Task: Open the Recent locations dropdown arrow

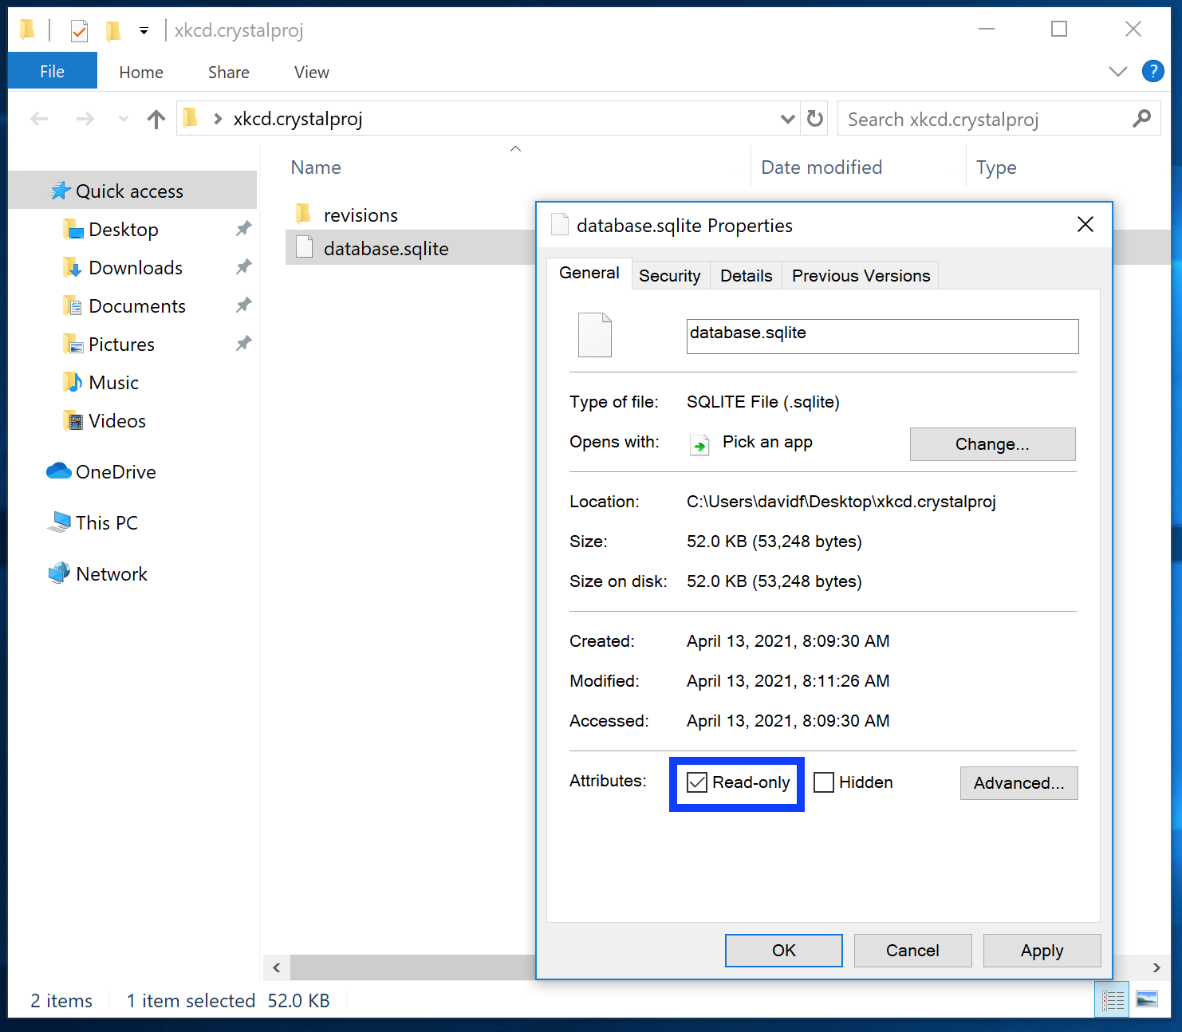Action: coord(123,120)
